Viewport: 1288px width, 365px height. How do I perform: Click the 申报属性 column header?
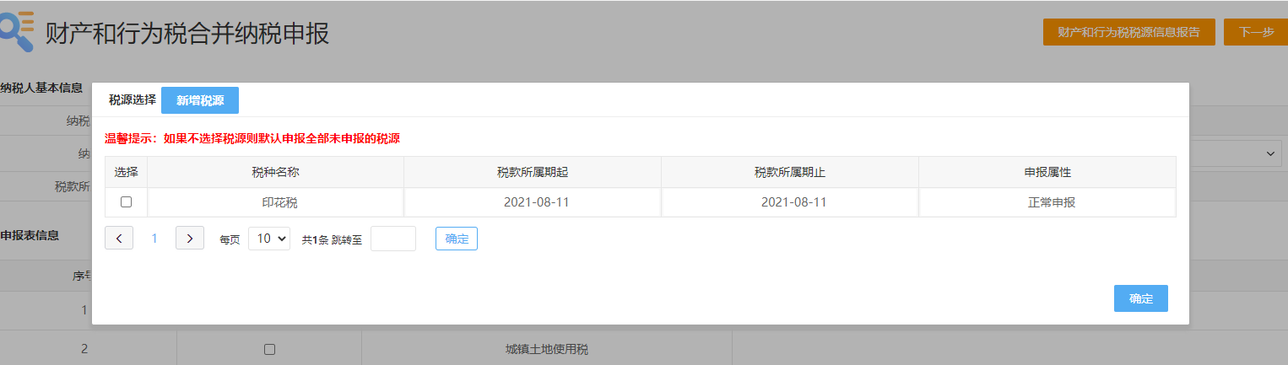[1047, 172]
